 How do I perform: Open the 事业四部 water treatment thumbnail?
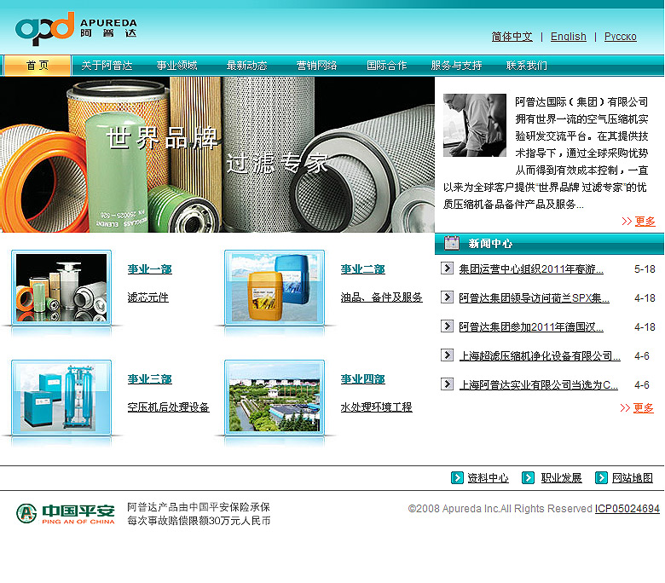(275, 397)
